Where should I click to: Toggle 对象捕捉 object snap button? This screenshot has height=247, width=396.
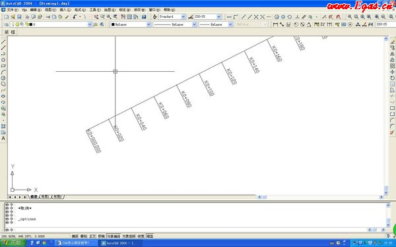114,236
